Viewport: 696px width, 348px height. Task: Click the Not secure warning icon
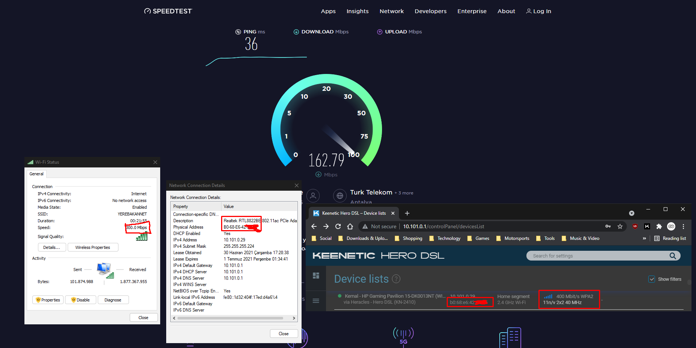click(x=365, y=226)
